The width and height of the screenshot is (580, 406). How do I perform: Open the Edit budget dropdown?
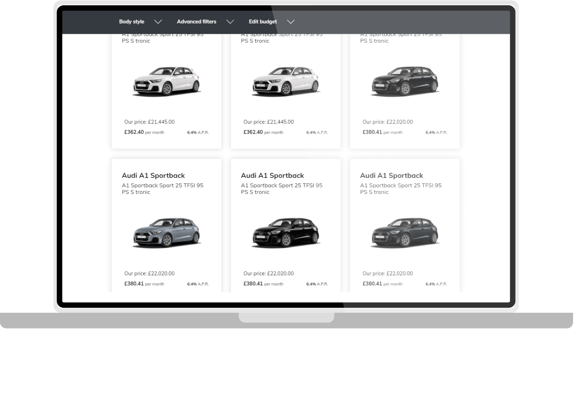point(272,22)
